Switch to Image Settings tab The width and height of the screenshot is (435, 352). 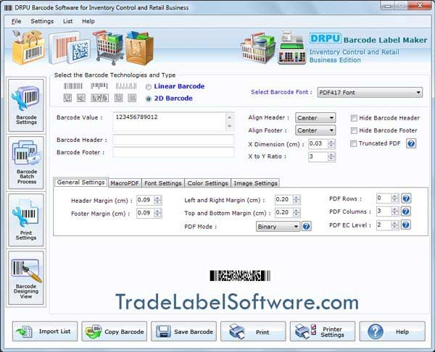click(255, 183)
